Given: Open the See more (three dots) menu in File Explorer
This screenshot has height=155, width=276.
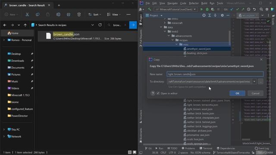Looking at the screenshot, I should [129, 14].
